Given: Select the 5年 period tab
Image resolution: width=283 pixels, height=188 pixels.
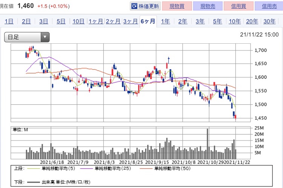Looking at the screenshot, I should [x=217, y=21].
